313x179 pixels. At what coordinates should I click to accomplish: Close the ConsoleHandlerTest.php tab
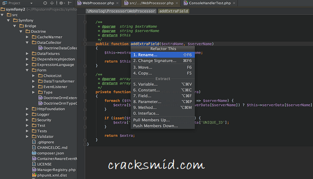234,3
